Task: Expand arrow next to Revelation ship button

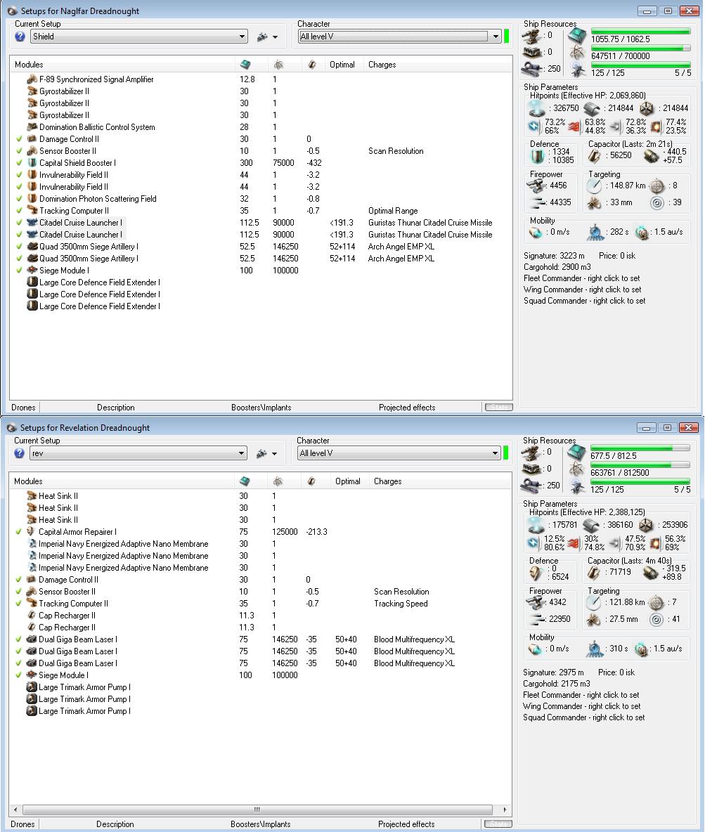Action: coord(274,454)
